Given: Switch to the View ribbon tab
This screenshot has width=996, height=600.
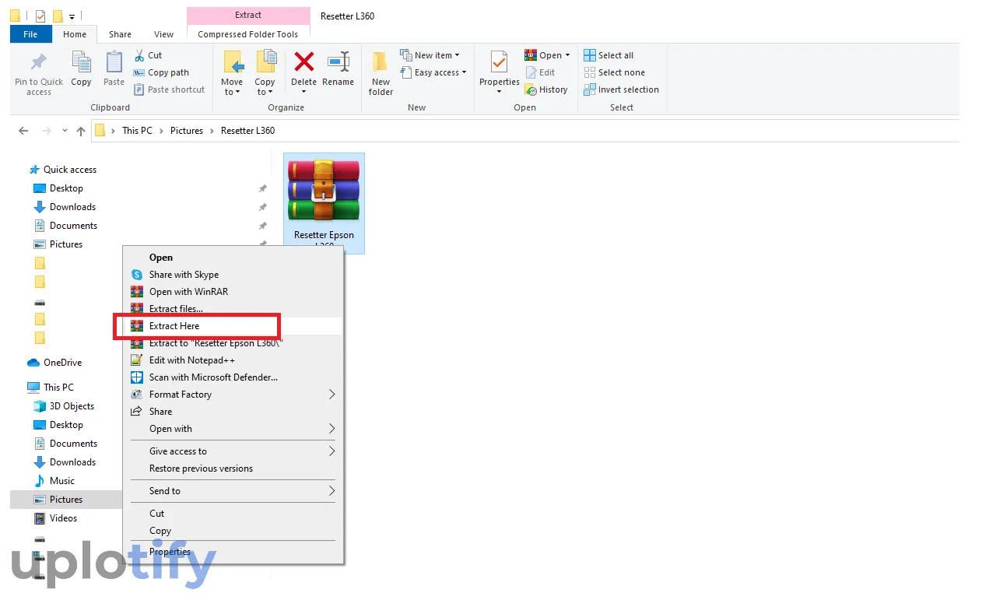Looking at the screenshot, I should point(163,34).
